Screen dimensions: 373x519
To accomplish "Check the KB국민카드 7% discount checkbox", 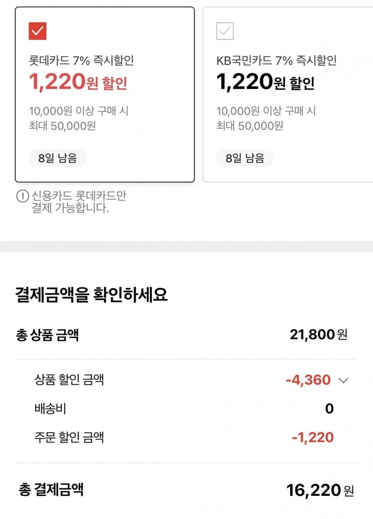I will 225,31.
